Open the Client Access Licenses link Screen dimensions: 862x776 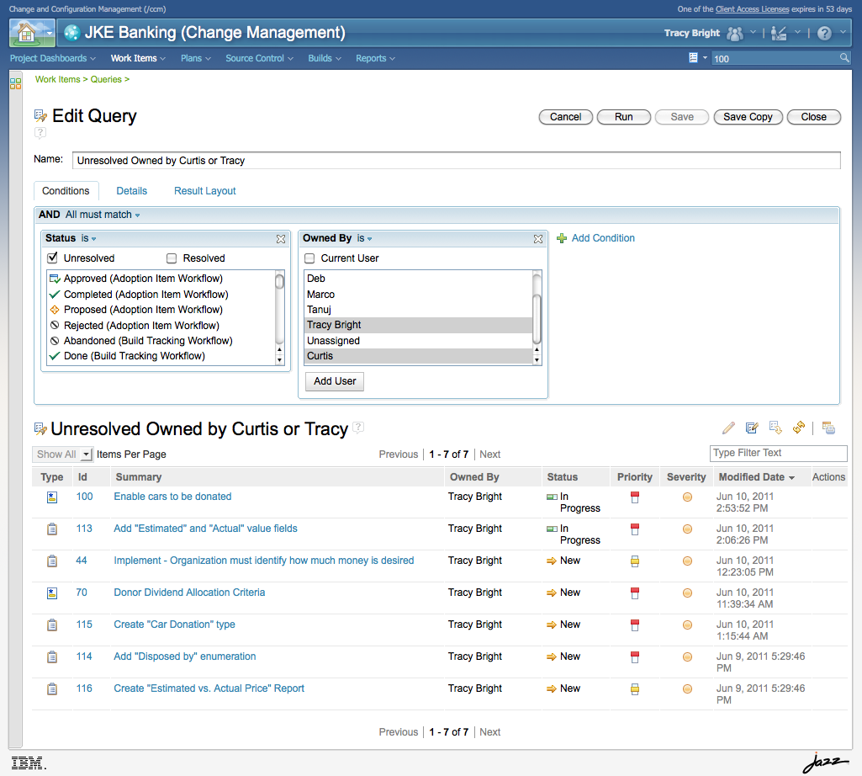752,8
